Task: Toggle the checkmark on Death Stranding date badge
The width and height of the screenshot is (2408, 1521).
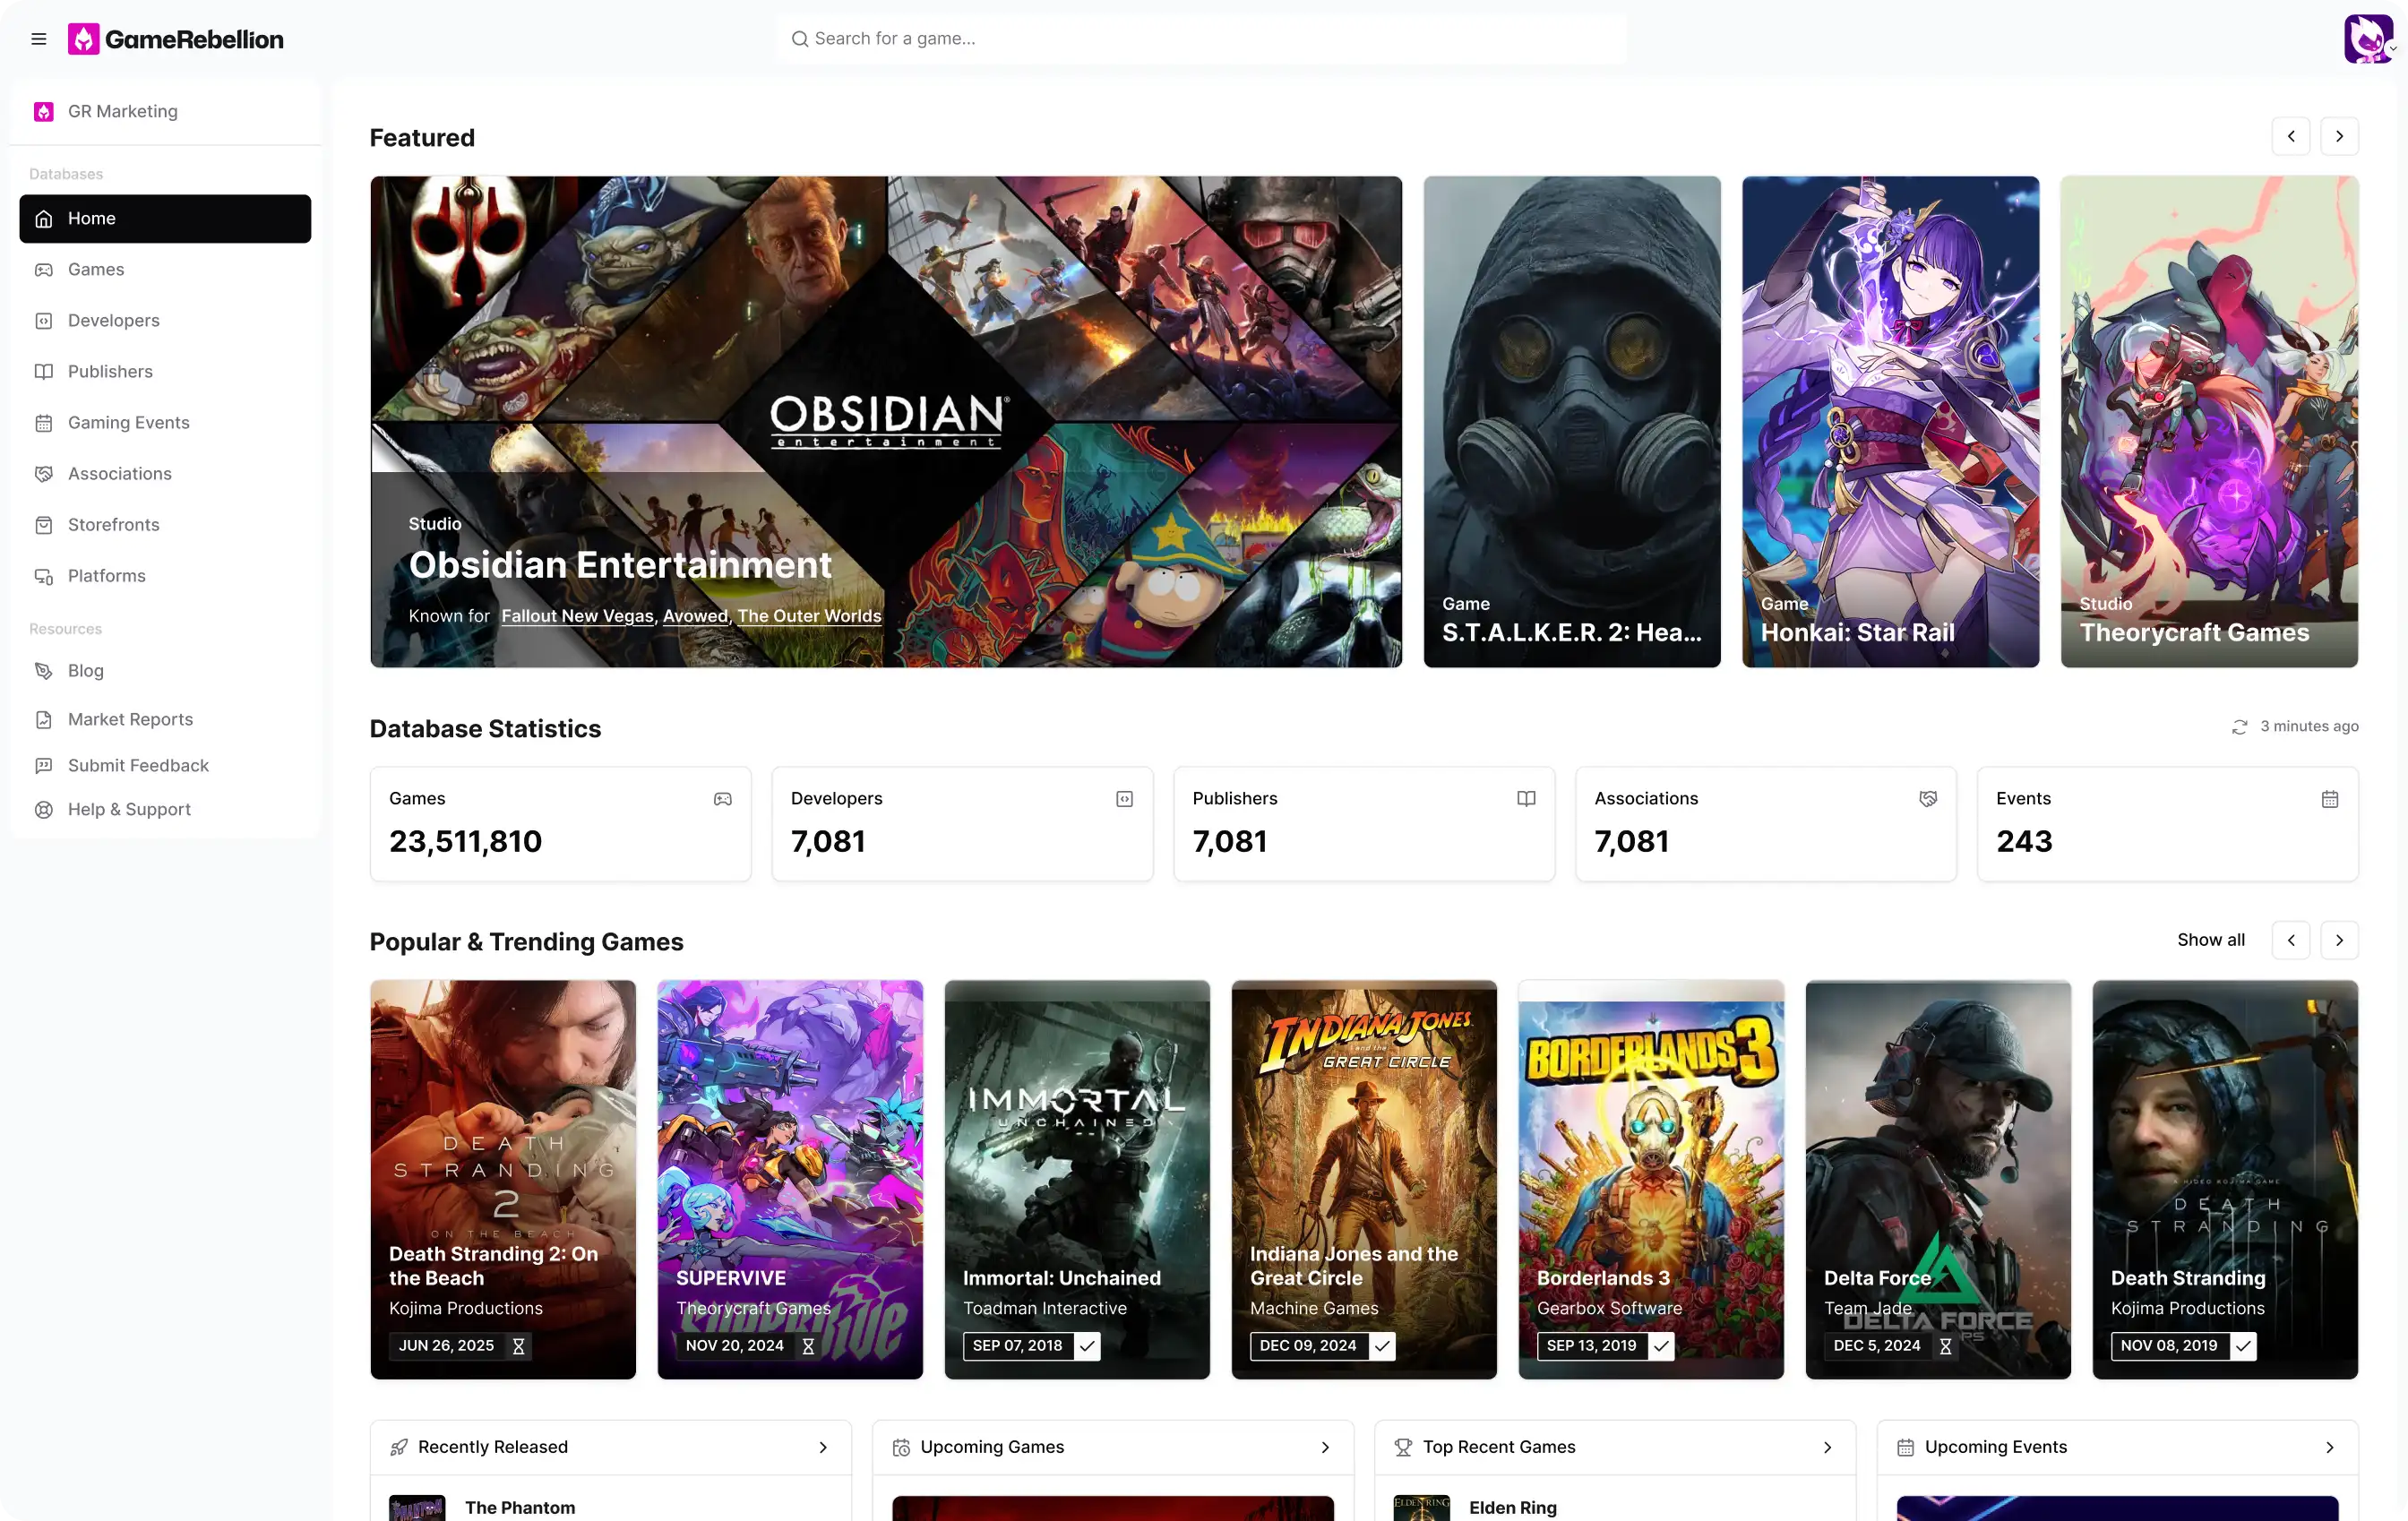Action: [2243, 1346]
